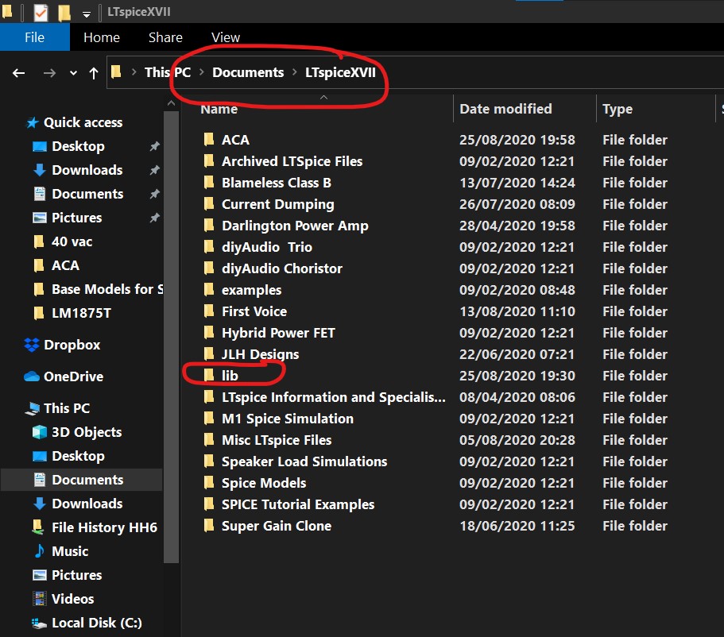Screen dimensions: 724x637
Task: Click the navigation pane scrollbar
Action: point(172,337)
